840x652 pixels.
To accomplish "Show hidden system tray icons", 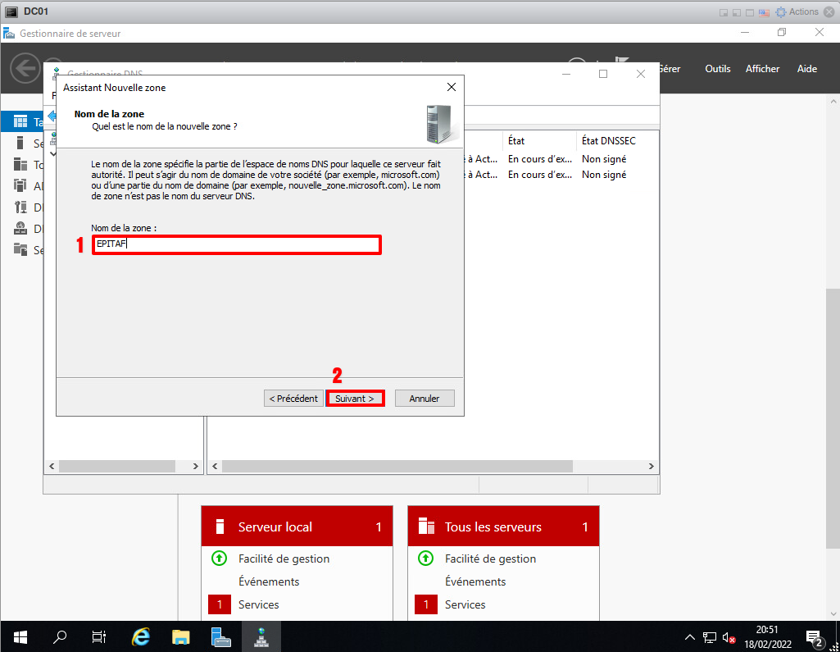I will click(690, 637).
